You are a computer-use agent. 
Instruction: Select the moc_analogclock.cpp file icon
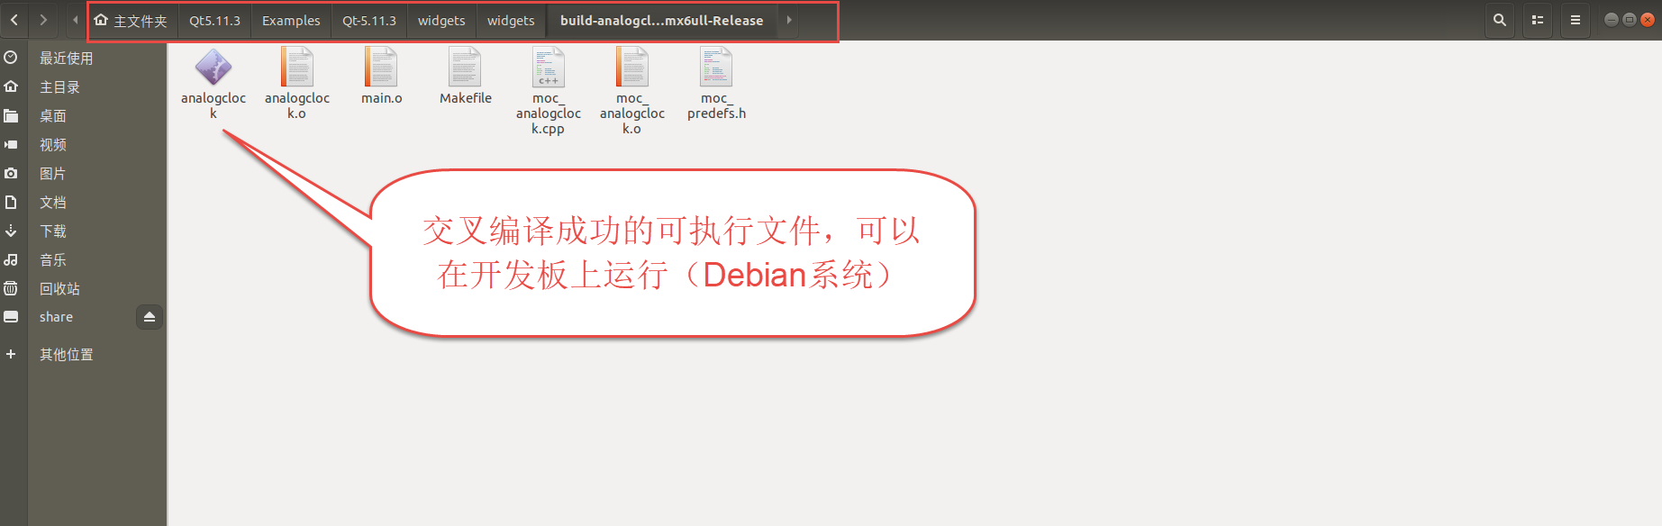pyautogui.click(x=549, y=68)
